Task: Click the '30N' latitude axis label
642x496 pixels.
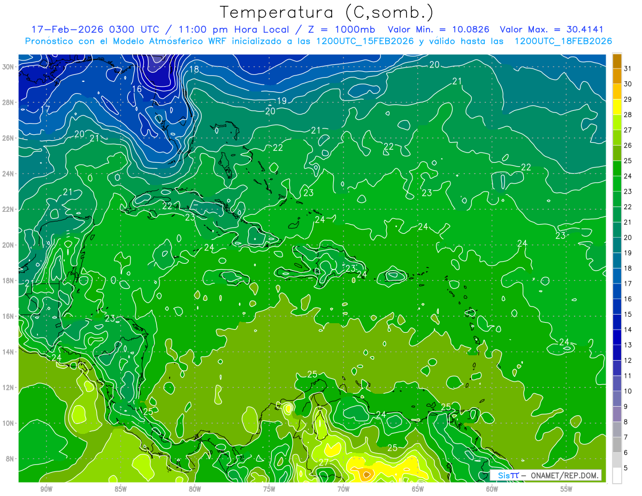Action: [9, 67]
